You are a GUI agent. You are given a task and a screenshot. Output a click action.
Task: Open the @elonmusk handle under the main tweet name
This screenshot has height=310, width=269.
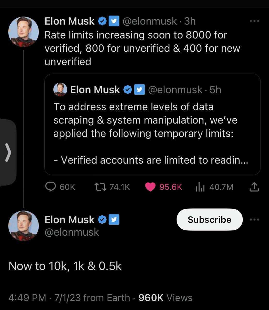pos(72,232)
